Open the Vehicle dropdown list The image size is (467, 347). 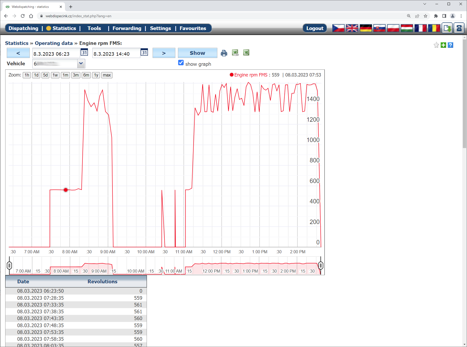click(x=81, y=63)
